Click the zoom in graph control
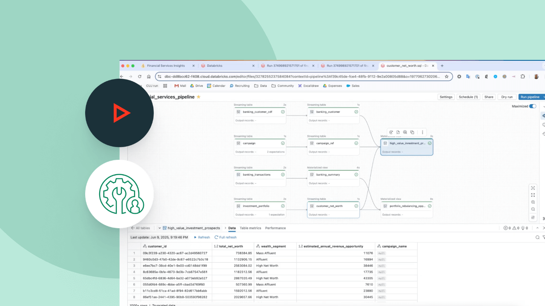545x306 pixels. point(533,202)
